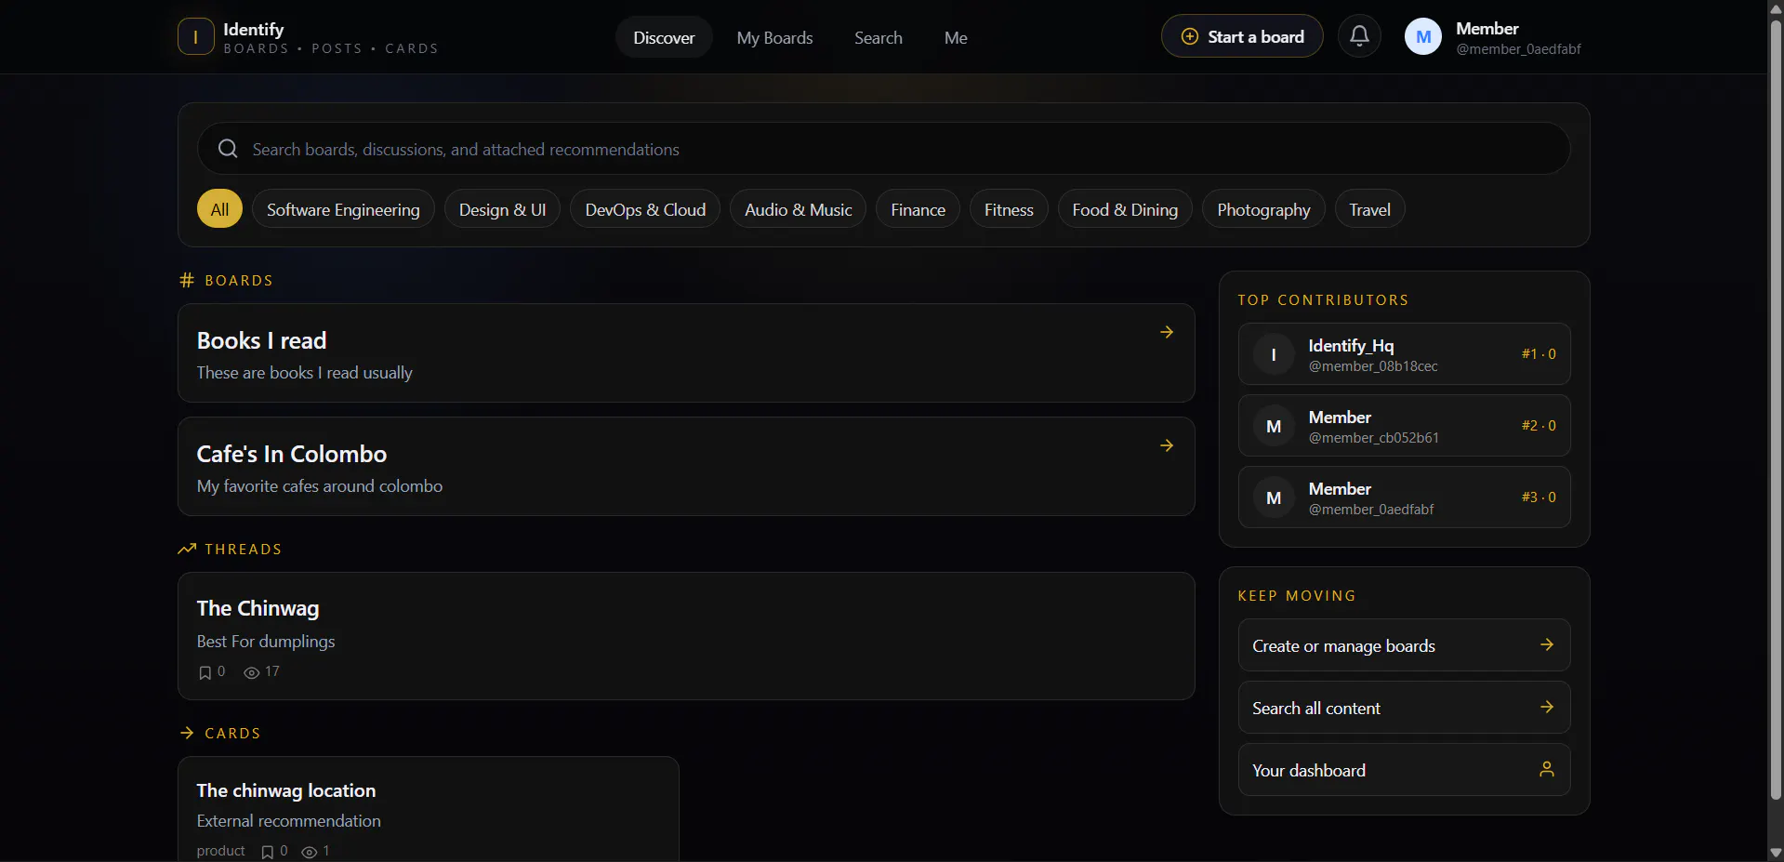Click the #3 · 0 rank badge

pos(1539,497)
